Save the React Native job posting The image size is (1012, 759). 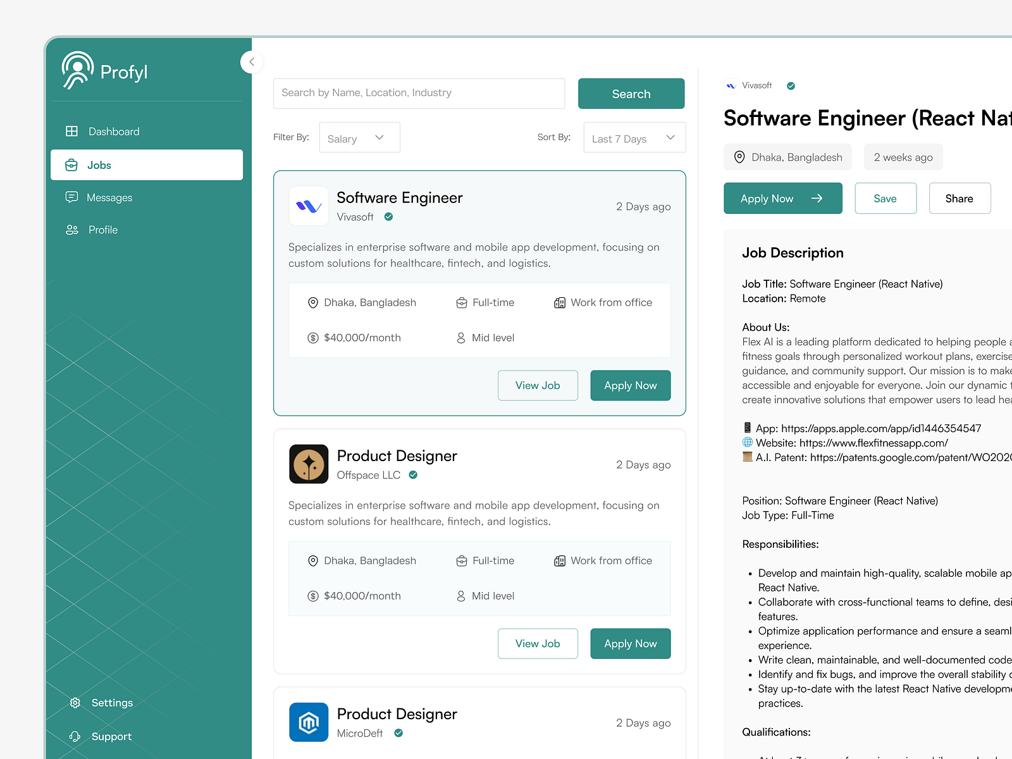[x=885, y=198]
